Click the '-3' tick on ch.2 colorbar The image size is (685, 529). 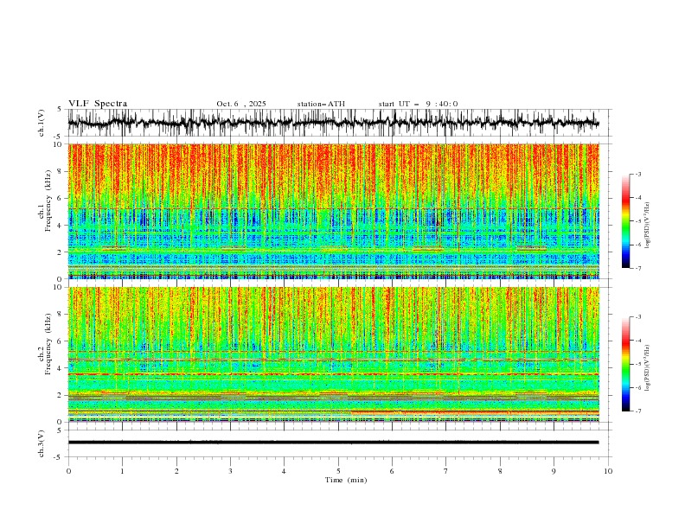coord(638,317)
